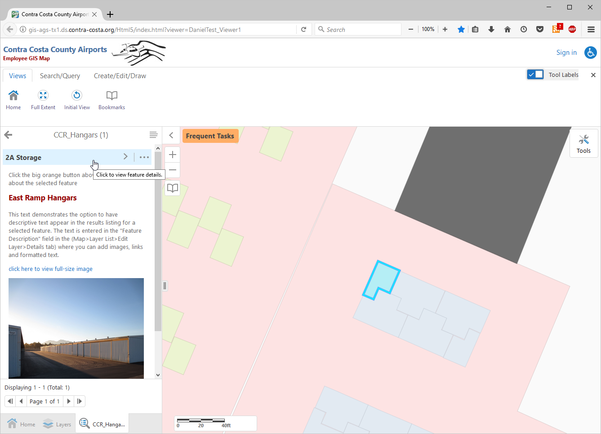Switch to the Create/Edit/Draw tab
Image resolution: width=601 pixels, height=434 pixels.
click(120, 76)
